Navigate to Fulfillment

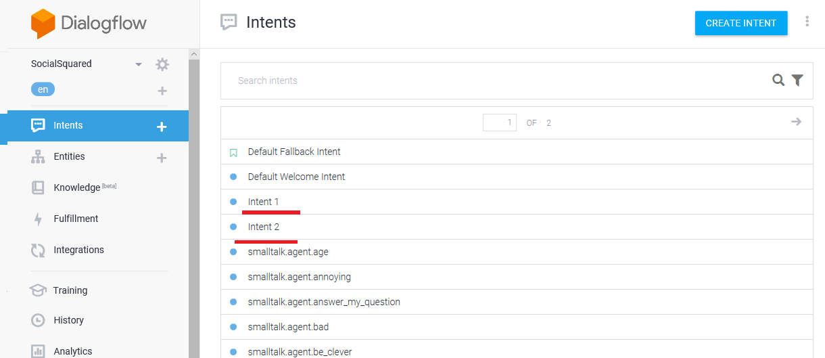(x=76, y=219)
